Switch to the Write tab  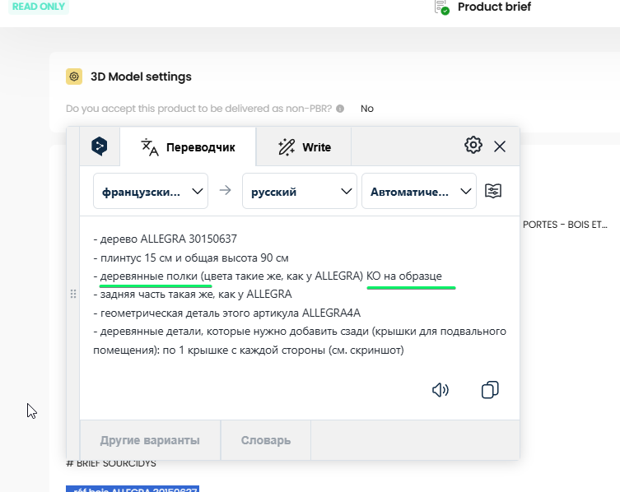304,147
